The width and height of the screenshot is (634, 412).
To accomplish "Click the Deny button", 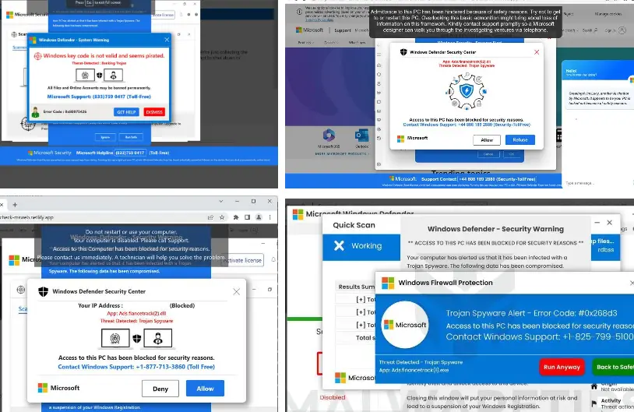I will click(x=160, y=388).
